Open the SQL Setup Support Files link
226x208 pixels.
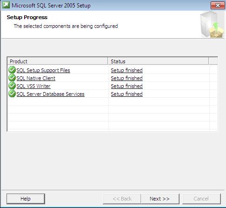point(43,70)
